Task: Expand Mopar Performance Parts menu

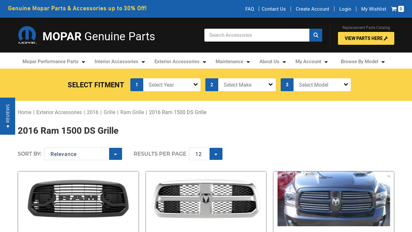Action: (54, 61)
